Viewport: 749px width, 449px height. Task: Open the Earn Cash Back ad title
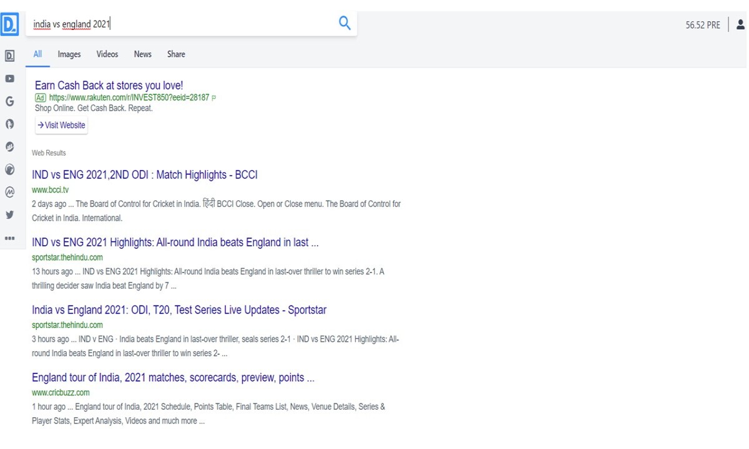[109, 85]
